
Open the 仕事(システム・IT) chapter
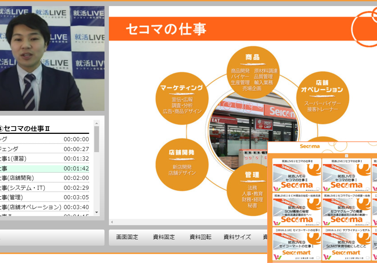(45, 188)
